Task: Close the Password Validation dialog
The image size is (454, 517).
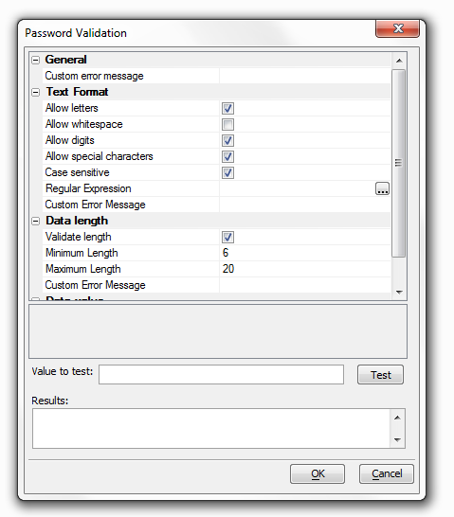Action: 397,28
